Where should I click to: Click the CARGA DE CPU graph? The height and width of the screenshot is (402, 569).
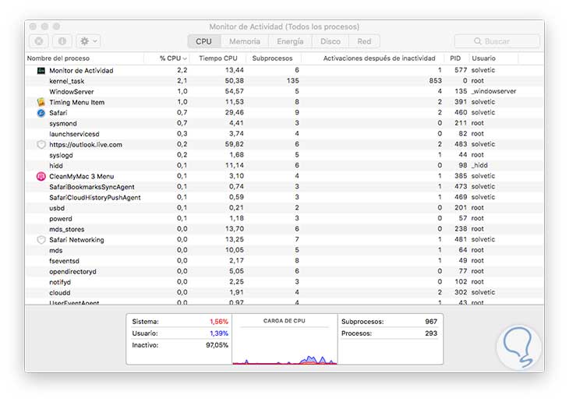[x=284, y=340]
